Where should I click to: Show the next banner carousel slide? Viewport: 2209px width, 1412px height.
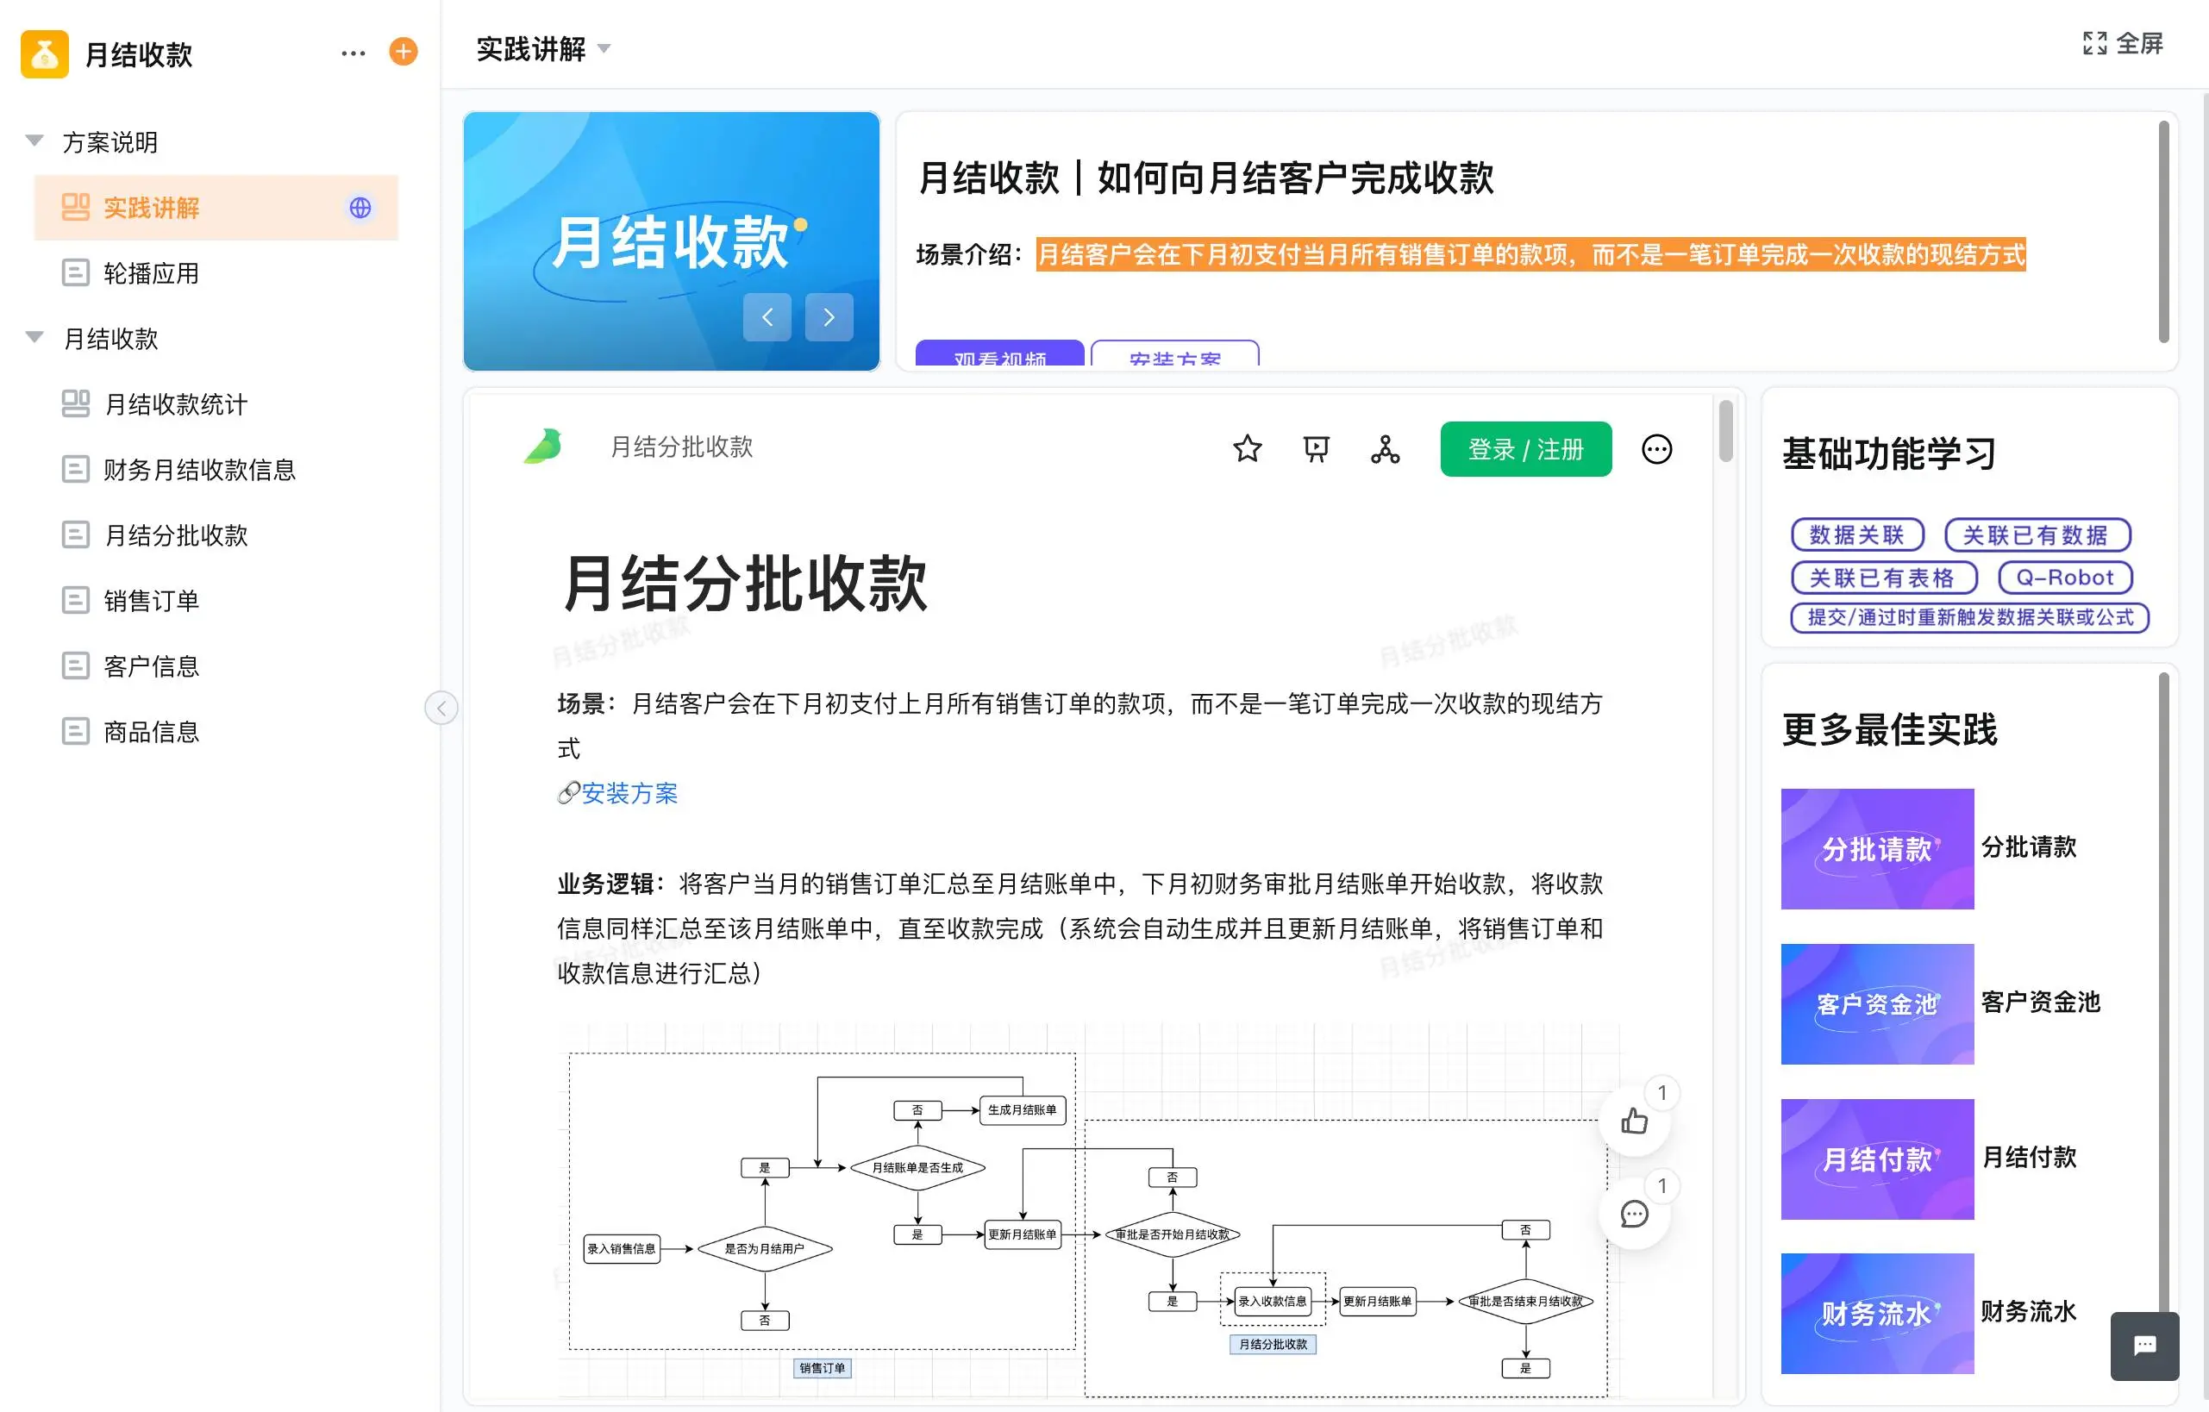(829, 317)
